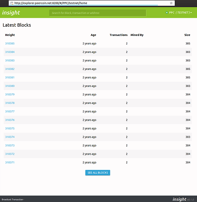Click size 385 in row 310382
This screenshot has width=197, height=202.
[188, 69]
